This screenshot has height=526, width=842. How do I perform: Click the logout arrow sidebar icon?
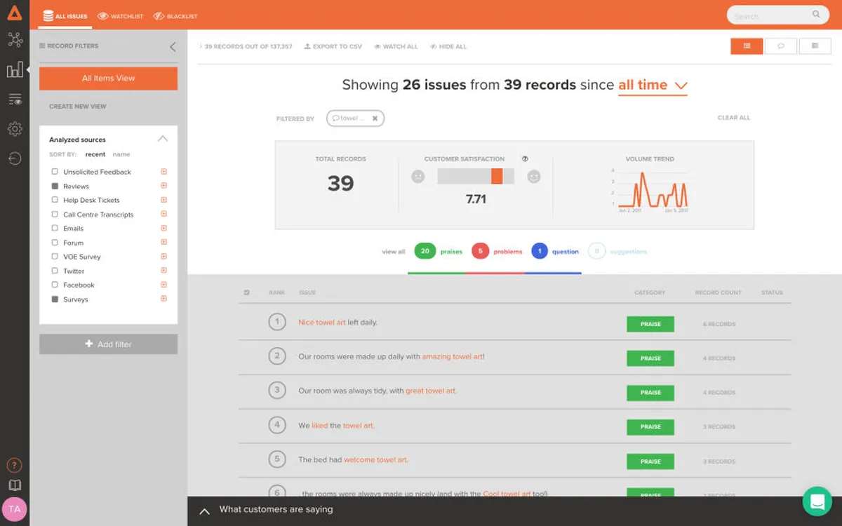[x=15, y=159]
